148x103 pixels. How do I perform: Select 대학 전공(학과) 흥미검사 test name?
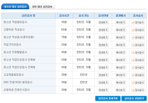pos(18,82)
